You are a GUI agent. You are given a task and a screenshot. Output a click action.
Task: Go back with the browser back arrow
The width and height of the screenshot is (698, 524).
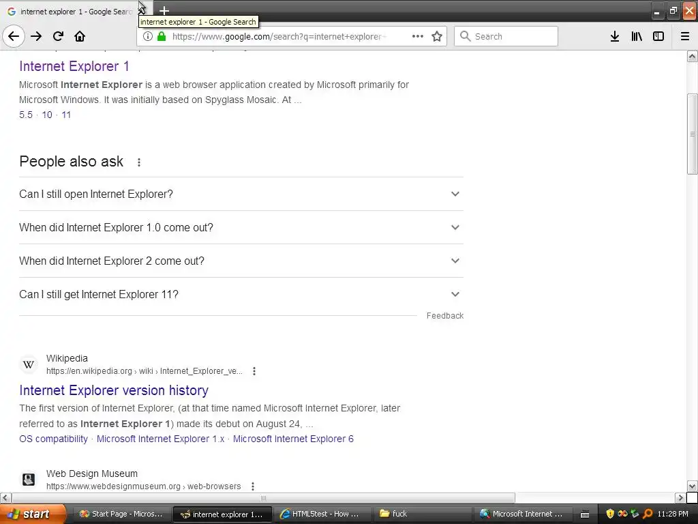[14, 36]
